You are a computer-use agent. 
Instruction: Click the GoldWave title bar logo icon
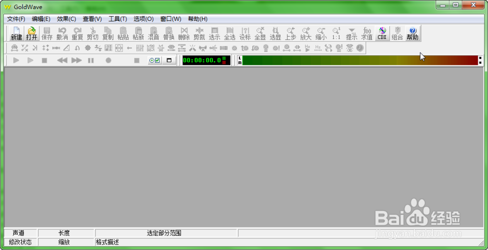point(7,7)
